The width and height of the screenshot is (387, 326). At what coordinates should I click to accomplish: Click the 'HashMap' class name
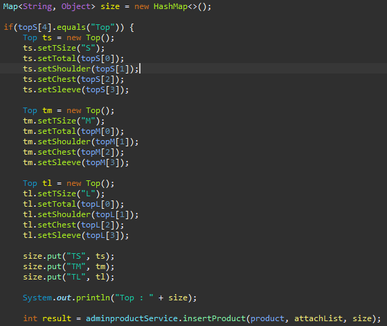(x=170, y=6)
